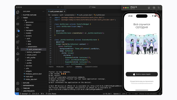Viewport: 177px width, 100px height.
Task: Expand the widgets folder
Action: [34, 71]
